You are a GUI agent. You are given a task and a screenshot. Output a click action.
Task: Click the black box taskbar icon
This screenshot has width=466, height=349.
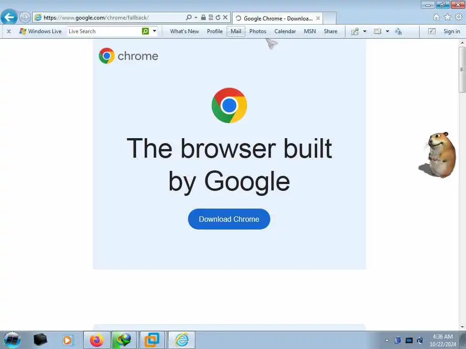click(40, 340)
